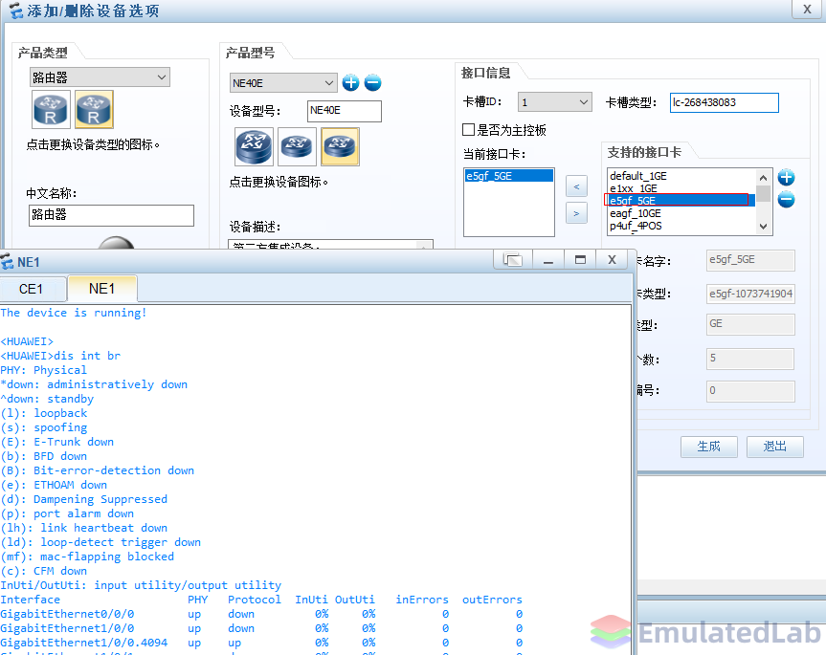This screenshot has height=655, width=826.
Task: Minimize the NE1 terminal window
Action: coord(548,259)
